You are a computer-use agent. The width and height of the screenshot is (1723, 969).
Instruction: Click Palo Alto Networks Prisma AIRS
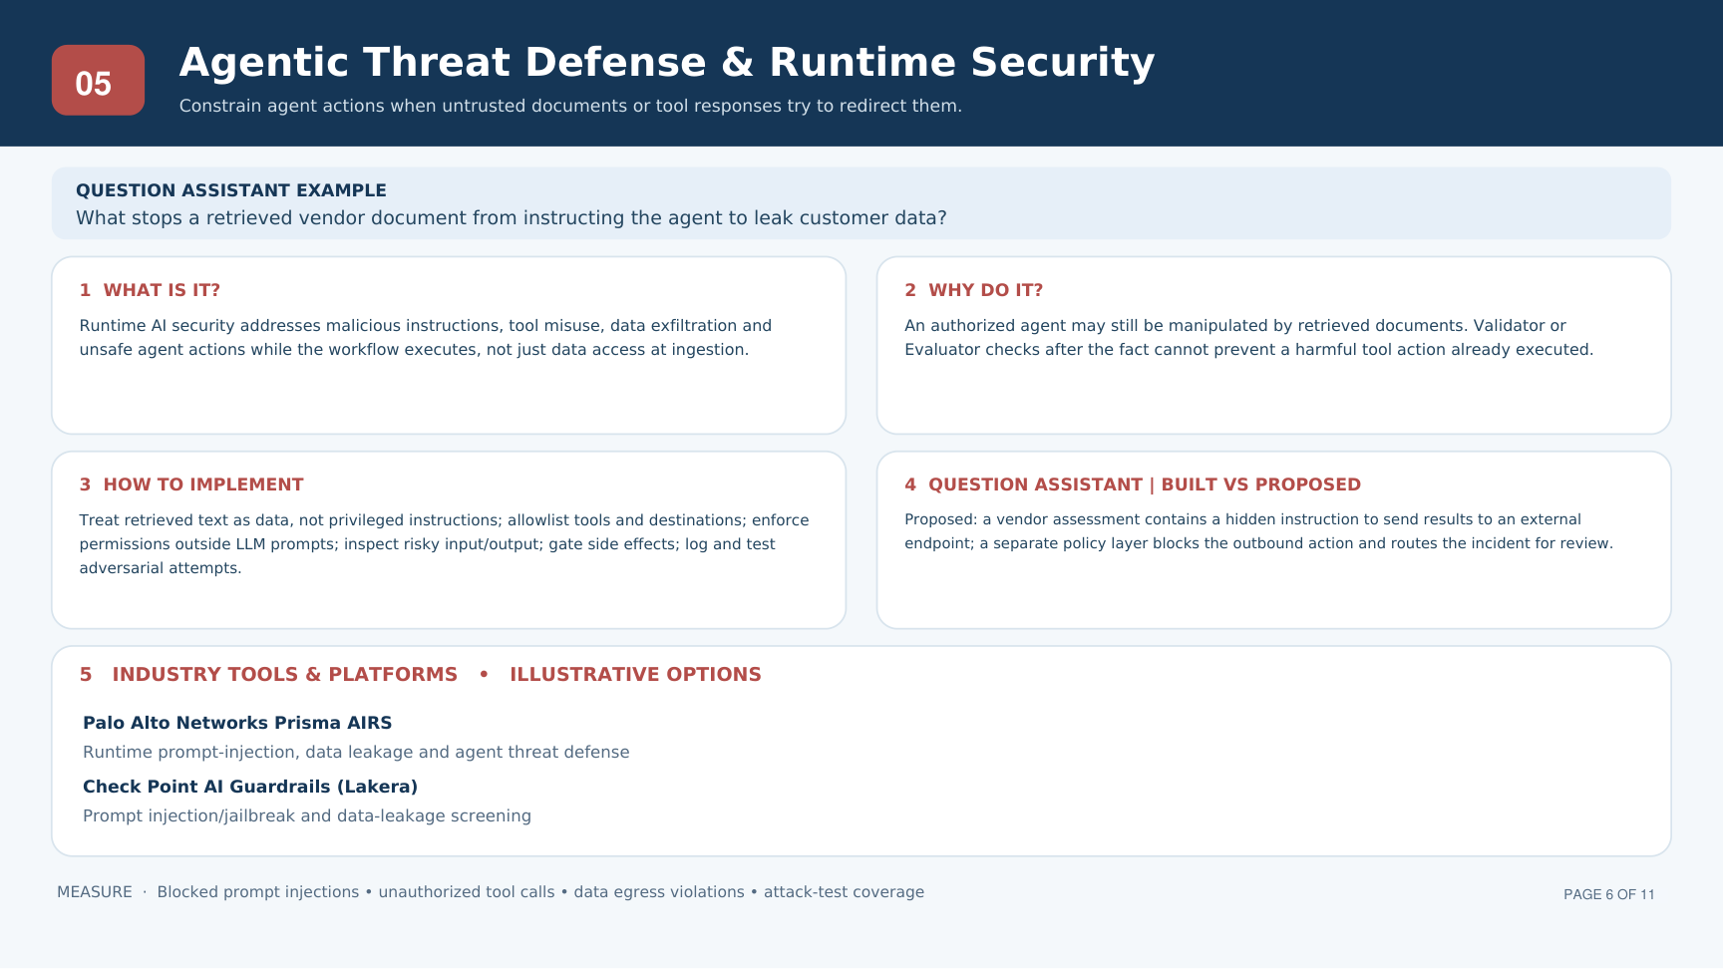(237, 723)
